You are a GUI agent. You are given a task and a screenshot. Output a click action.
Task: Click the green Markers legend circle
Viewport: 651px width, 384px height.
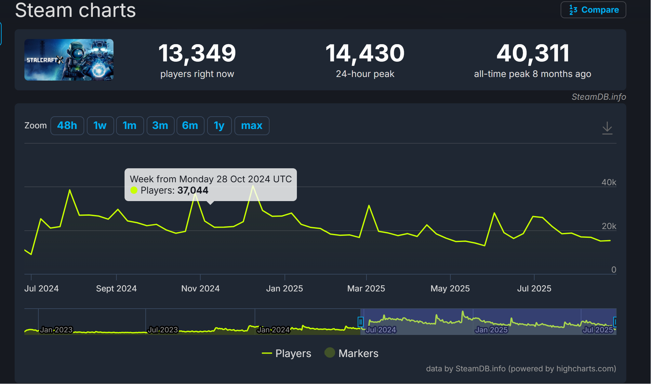pyautogui.click(x=330, y=353)
